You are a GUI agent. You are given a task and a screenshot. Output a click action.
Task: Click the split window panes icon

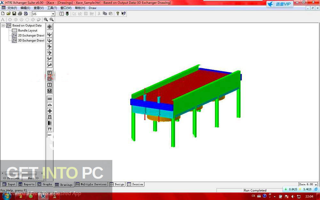pyautogui.click(x=62, y=14)
